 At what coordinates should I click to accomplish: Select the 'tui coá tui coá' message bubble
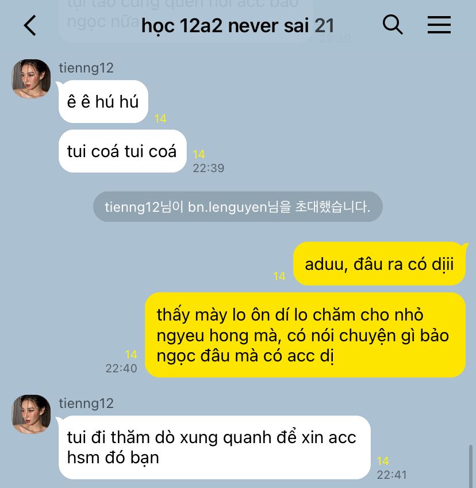pyautogui.click(x=122, y=151)
